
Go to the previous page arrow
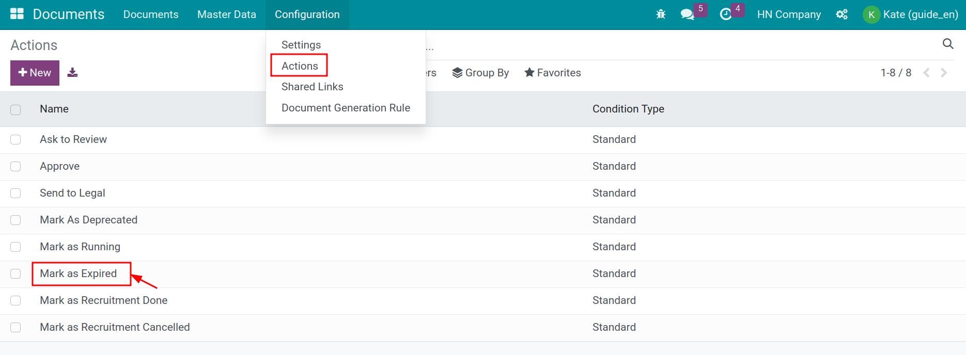(x=927, y=73)
